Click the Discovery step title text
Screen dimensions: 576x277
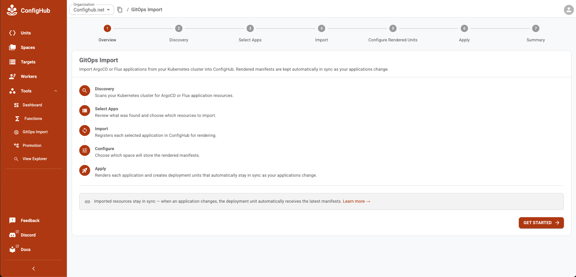point(104,89)
